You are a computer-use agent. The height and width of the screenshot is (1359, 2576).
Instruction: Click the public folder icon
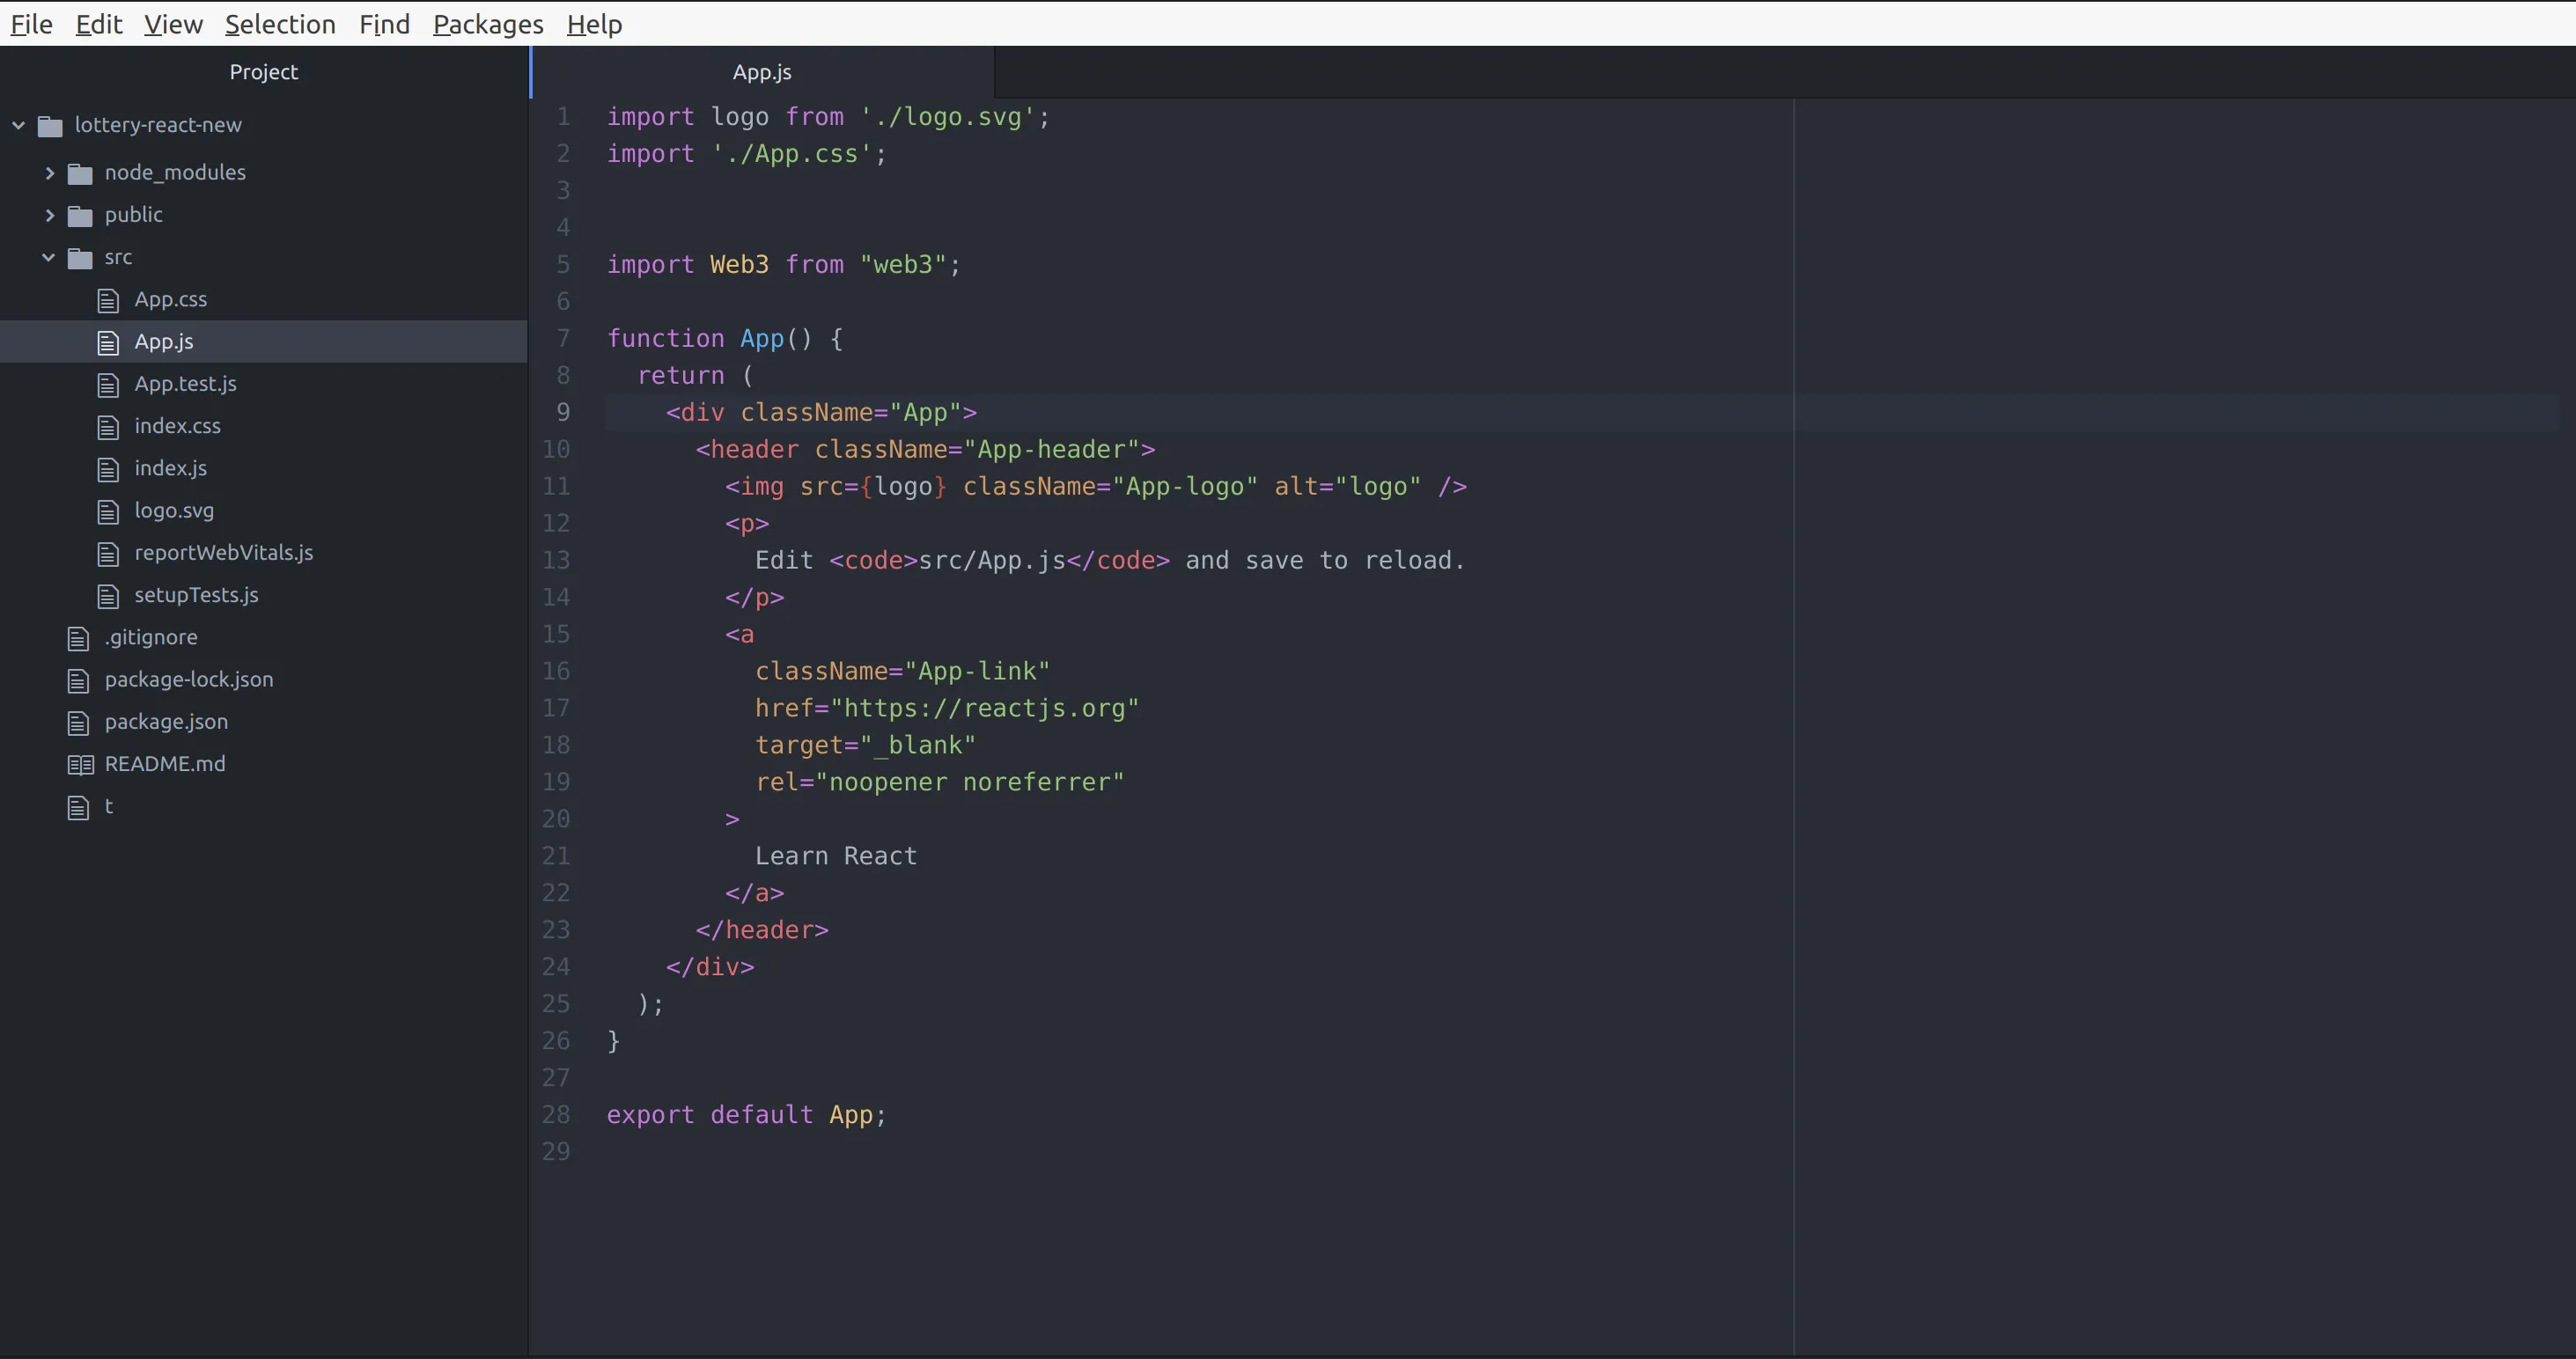point(80,216)
